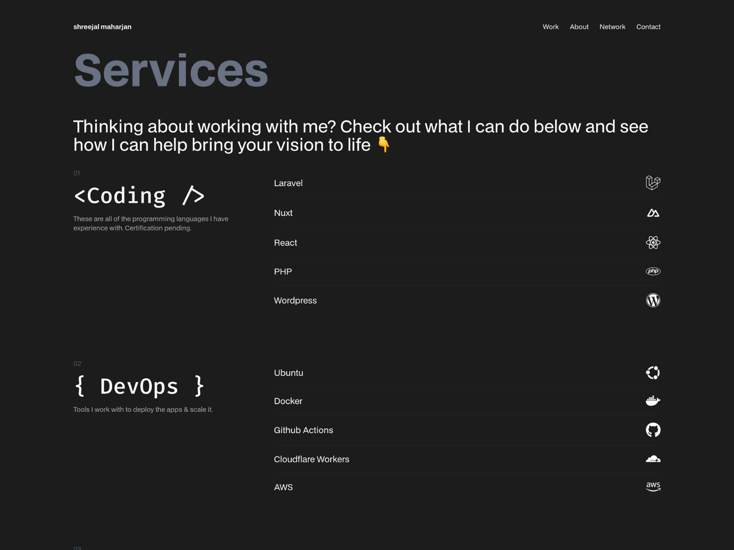Open the Network menu item

tap(612, 27)
